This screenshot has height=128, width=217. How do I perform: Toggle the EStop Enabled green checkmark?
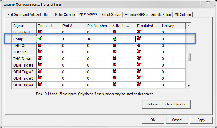tap(40, 38)
